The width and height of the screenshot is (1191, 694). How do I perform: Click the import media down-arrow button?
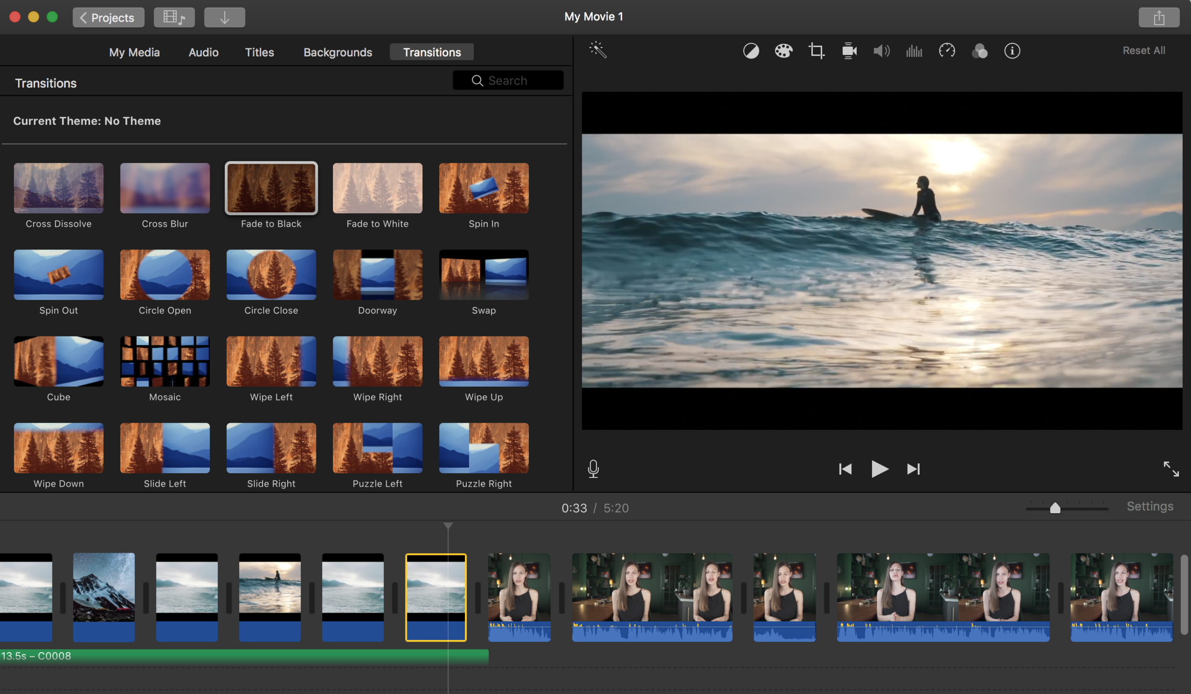point(224,18)
